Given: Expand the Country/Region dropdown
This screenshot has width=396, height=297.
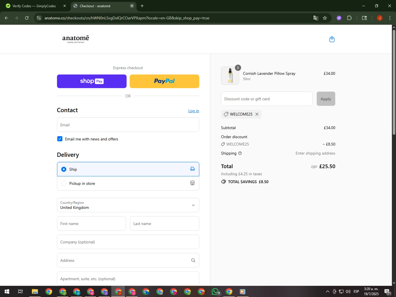Looking at the screenshot, I should click(x=128, y=205).
